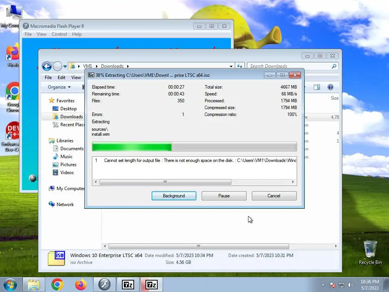Open Windows Explorer from the taskbar
Viewport: 389px width, 292px height.
tap(34, 284)
